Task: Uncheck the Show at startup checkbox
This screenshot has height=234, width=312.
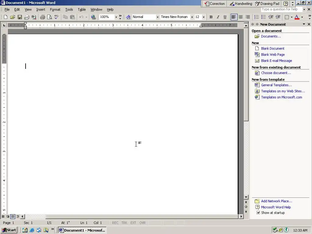Action: [258, 212]
